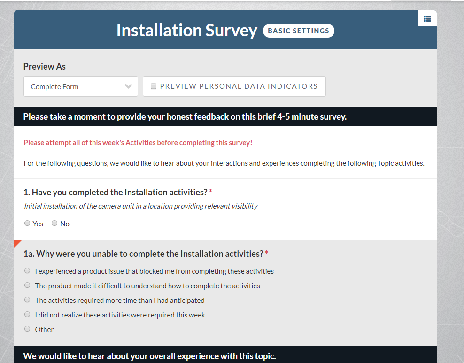Enable Preview Personal Data Indicators checkbox

(153, 86)
